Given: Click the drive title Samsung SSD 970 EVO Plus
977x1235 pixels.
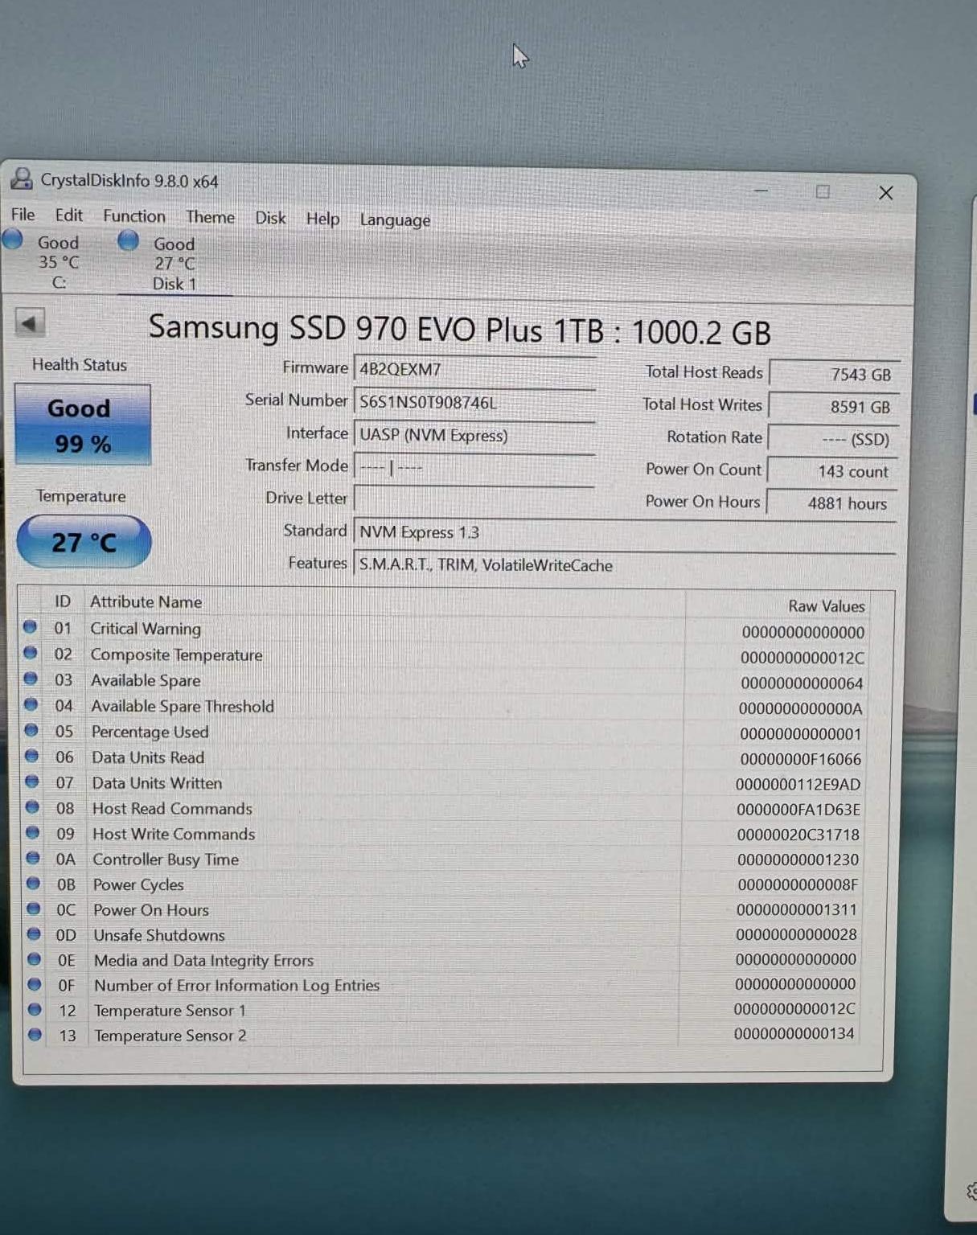Looking at the screenshot, I should (459, 330).
